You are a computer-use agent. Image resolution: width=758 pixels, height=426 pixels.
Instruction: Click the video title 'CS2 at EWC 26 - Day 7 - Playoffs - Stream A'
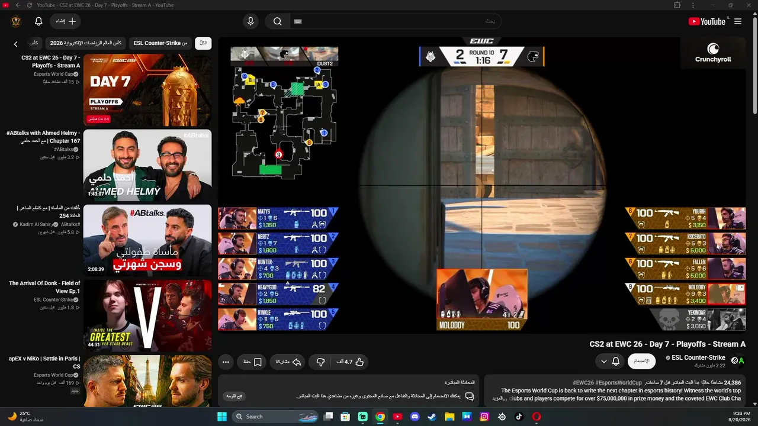click(x=667, y=344)
